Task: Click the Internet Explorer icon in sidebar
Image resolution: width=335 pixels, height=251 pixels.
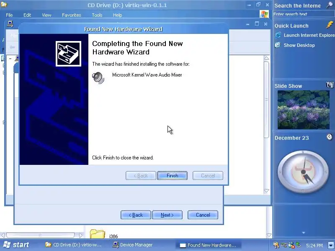Action: 278,35
